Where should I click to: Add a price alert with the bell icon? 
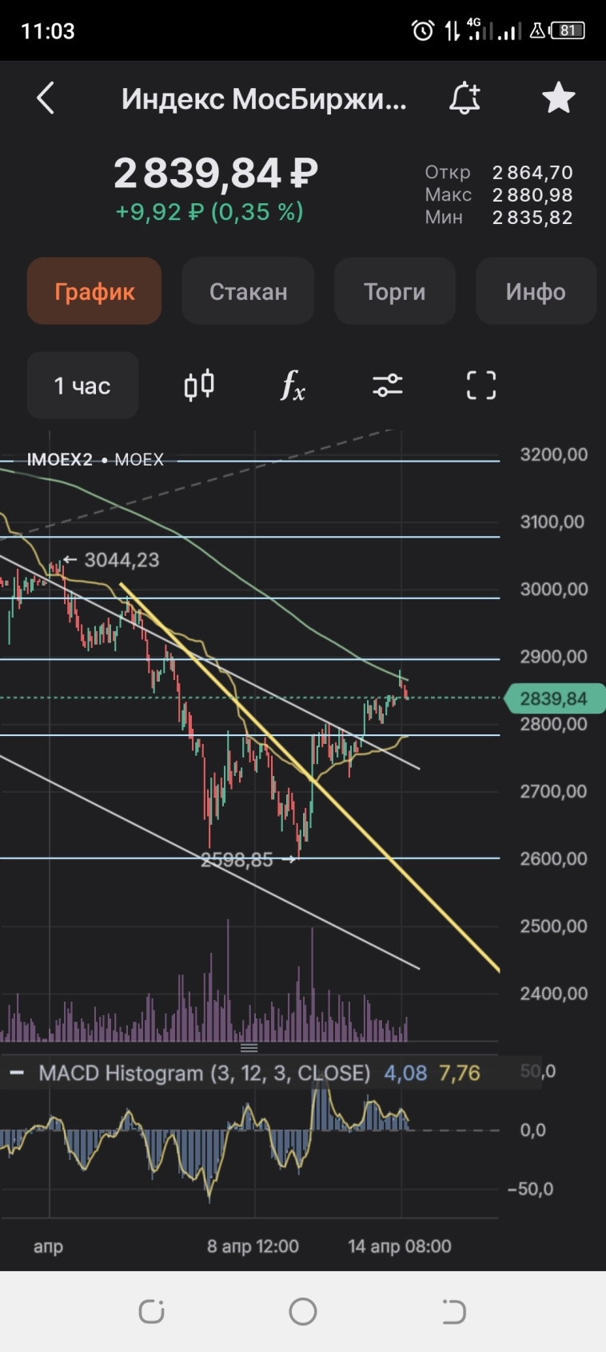[464, 98]
